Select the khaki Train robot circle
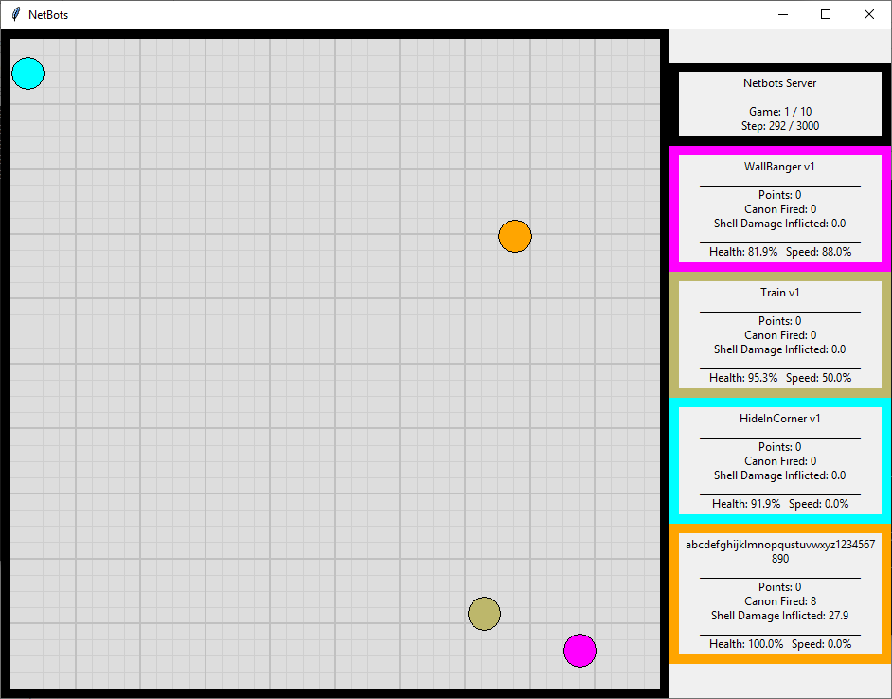 (x=484, y=614)
